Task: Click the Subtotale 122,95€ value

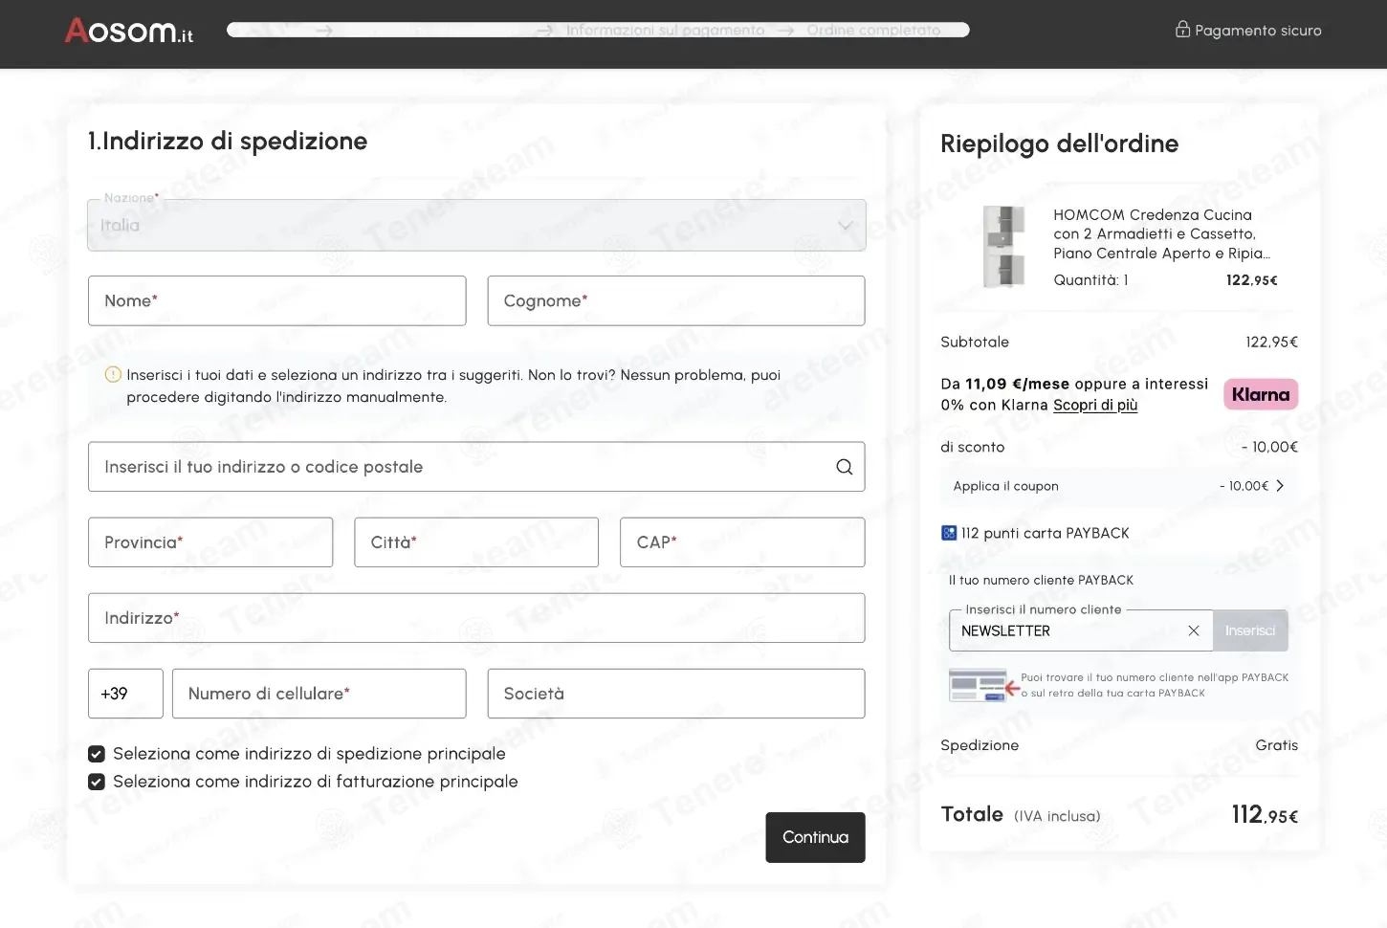Action: [1271, 342]
